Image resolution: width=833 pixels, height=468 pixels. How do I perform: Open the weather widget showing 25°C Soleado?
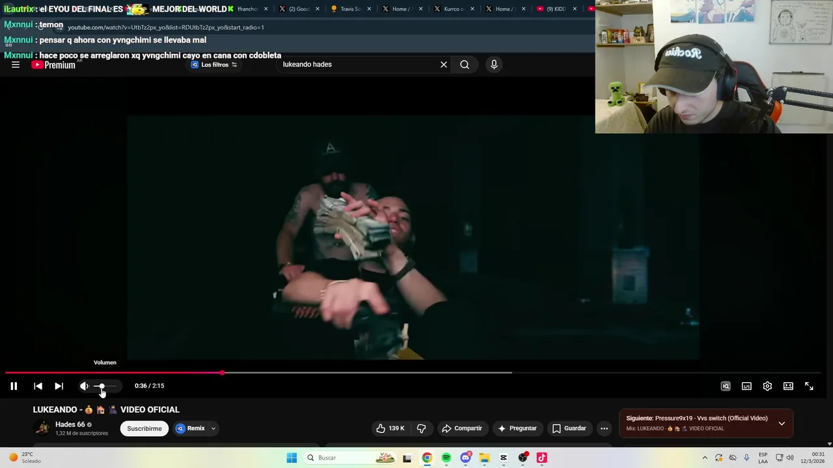(x=25, y=458)
